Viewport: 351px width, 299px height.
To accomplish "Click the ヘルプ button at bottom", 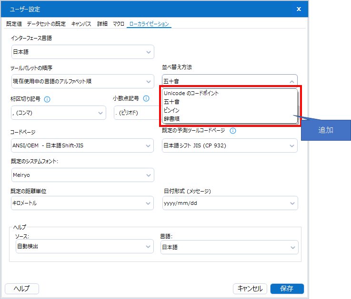I will 22,289.
